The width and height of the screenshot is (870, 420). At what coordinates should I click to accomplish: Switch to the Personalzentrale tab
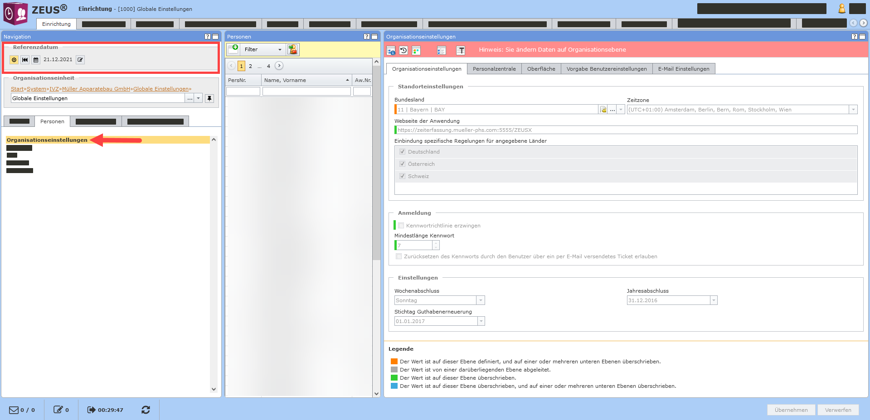pyautogui.click(x=494, y=69)
